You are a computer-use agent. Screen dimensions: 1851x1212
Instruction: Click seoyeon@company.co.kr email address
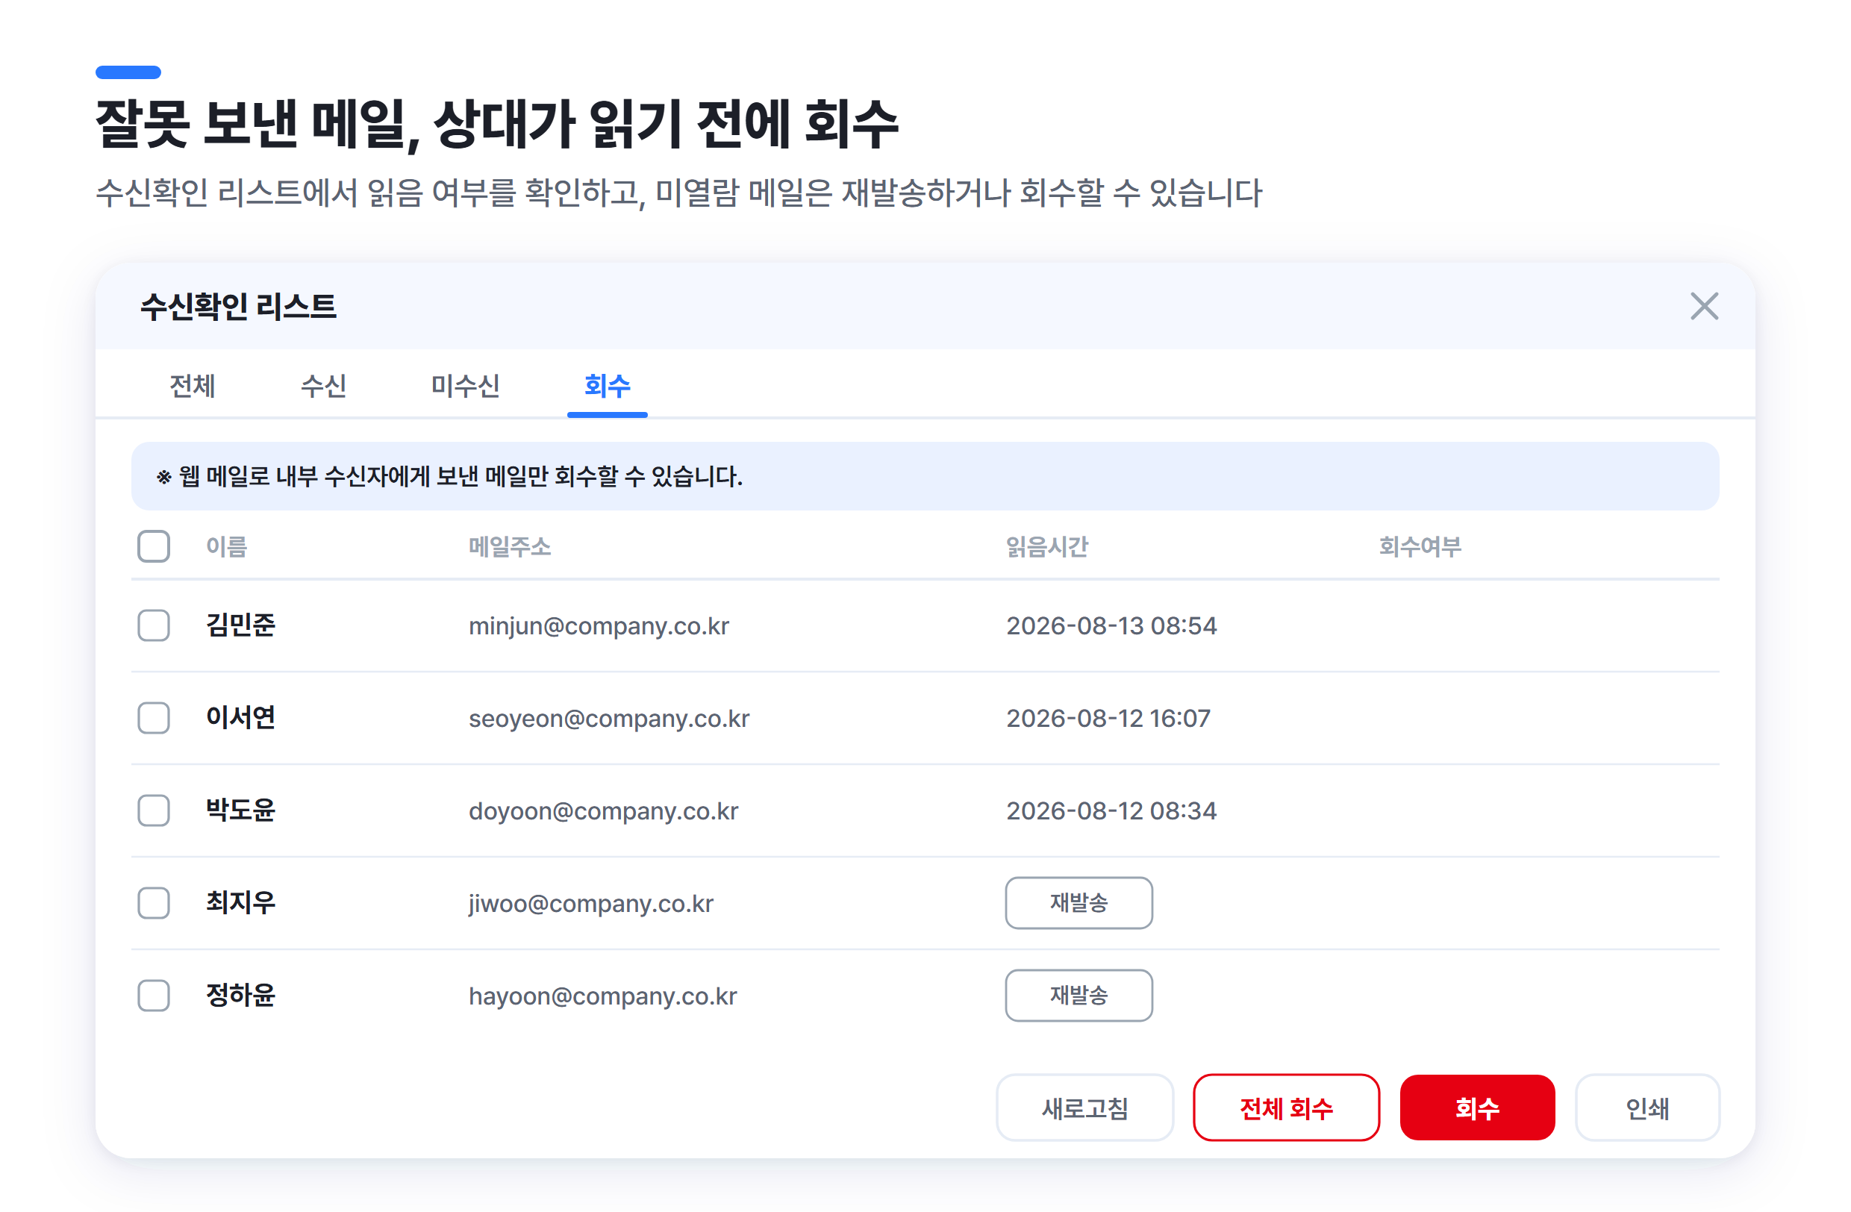[x=609, y=719]
